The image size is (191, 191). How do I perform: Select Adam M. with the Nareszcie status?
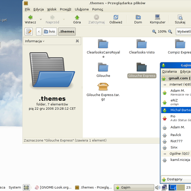point(176,93)
